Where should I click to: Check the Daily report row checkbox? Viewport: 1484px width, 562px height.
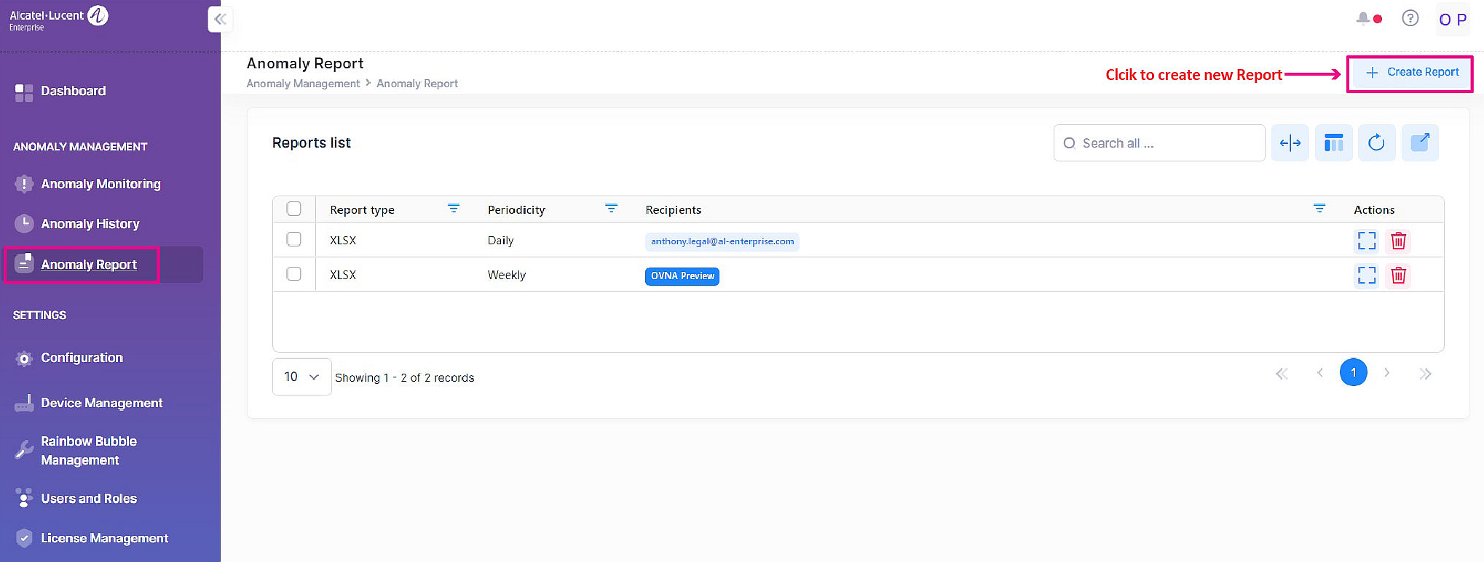click(x=294, y=240)
